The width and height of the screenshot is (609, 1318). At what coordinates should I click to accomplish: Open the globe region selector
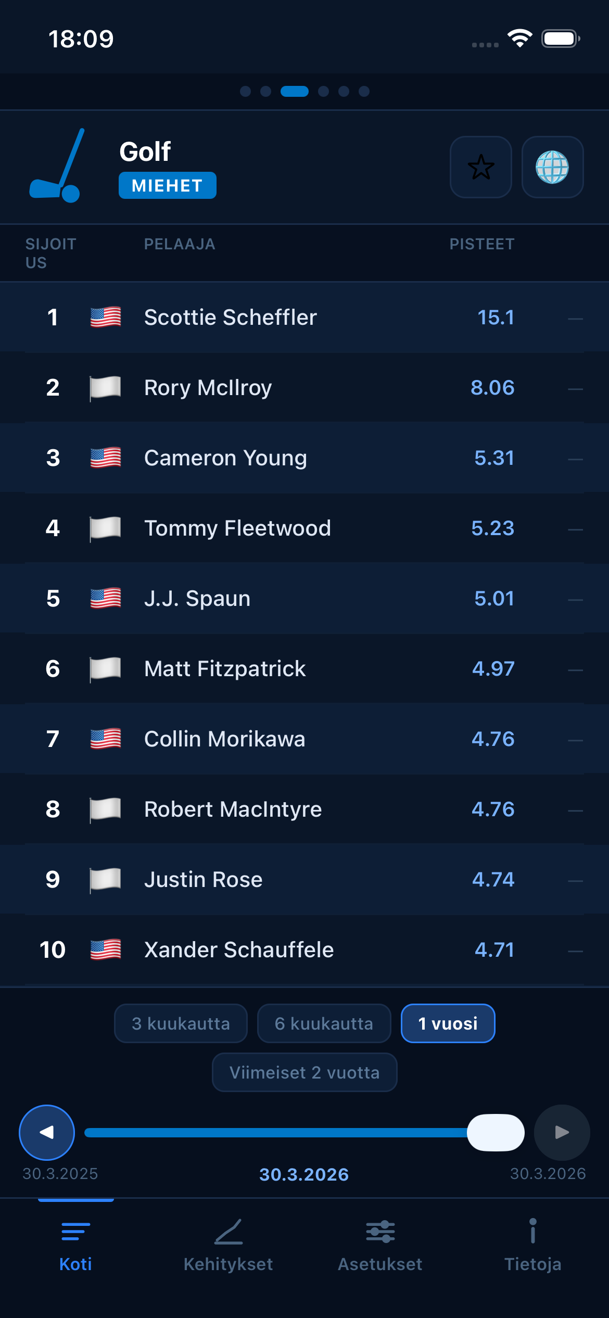tap(553, 168)
